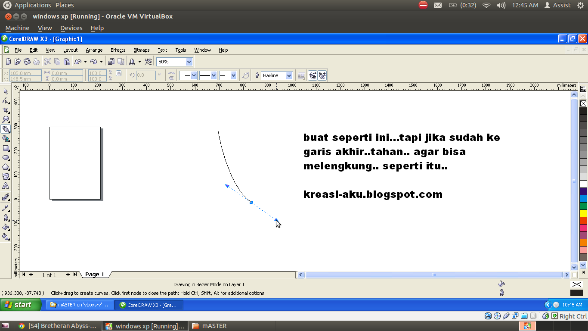
Task: Select the Zoom tool magnifier
Action: click(6, 119)
